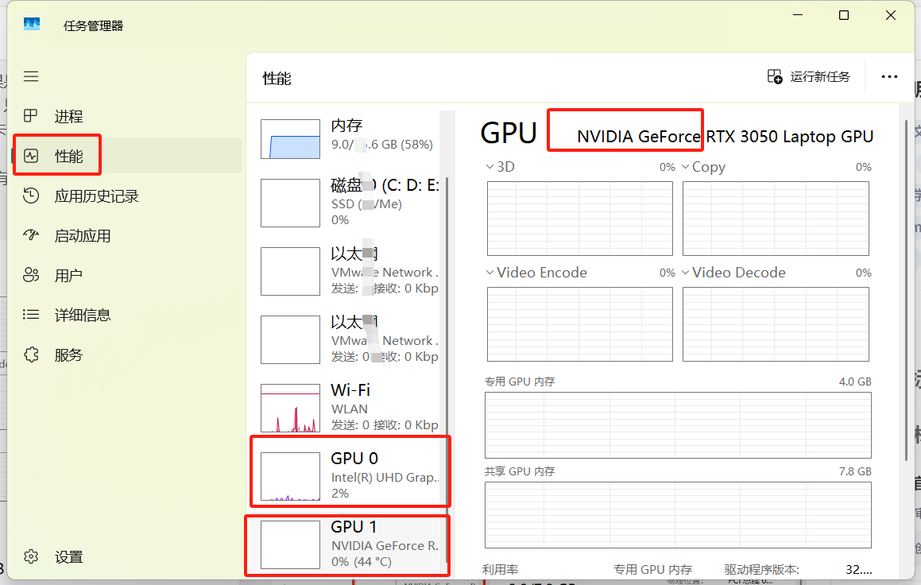
Task: Click the 专用 GPU 内存 graph
Action: coord(678,425)
